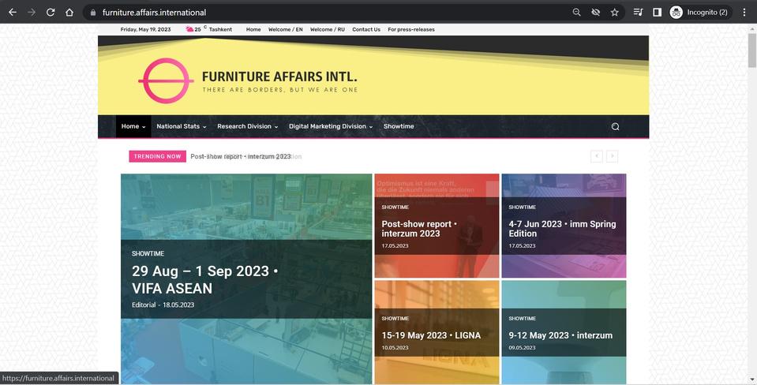Open the Showtime menu item

(399, 126)
